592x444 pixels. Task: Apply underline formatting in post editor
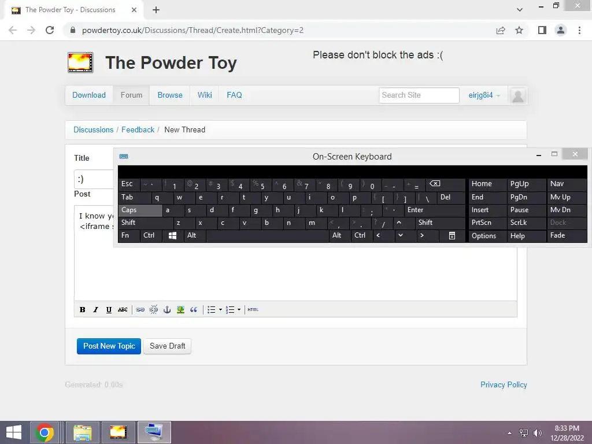click(x=109, y=310)
